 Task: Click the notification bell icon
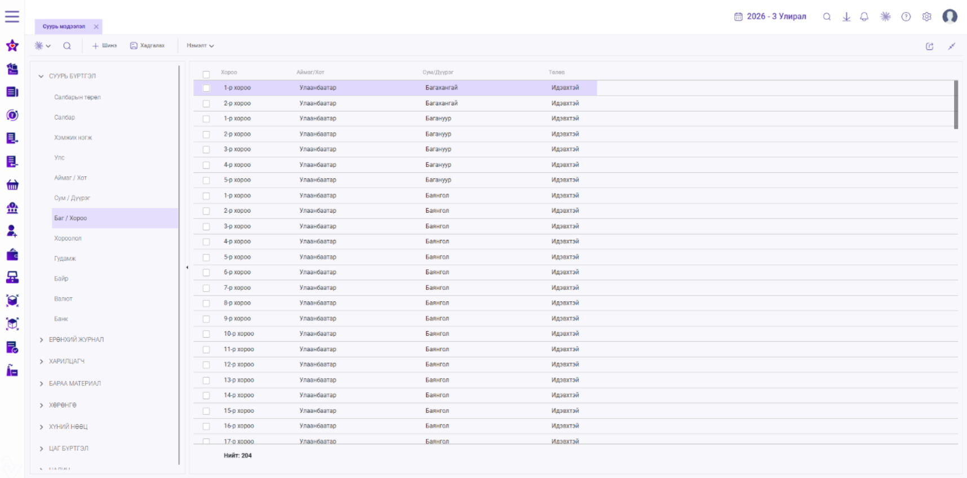point(864,17)
